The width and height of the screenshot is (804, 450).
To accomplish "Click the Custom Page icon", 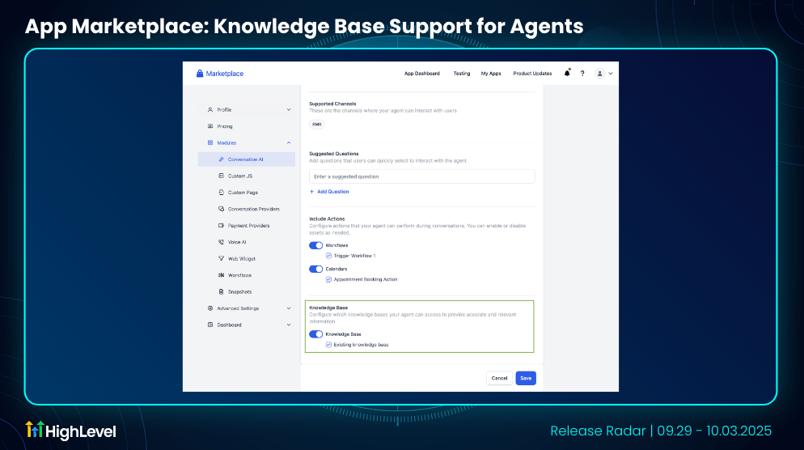I will click(222, 193).
